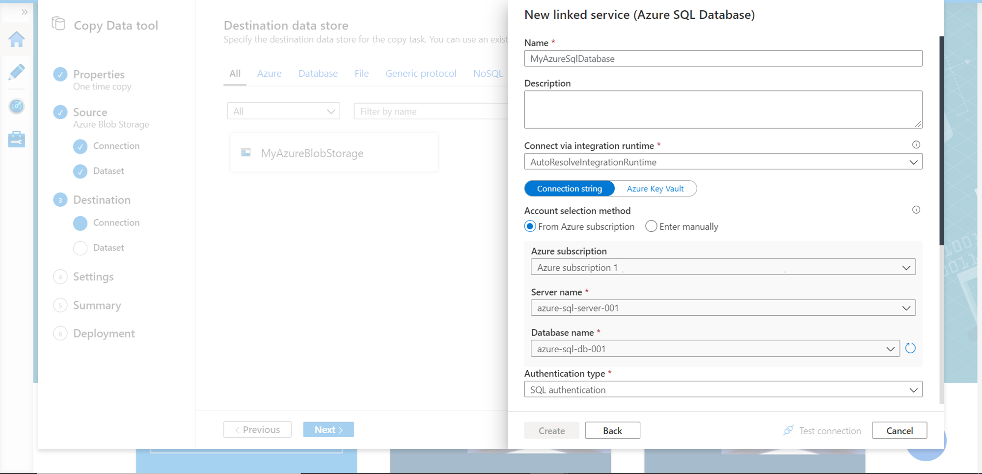The width and height of the screenshot is (982, 474).
Task: Click the Back button
Action: point(612,430)
